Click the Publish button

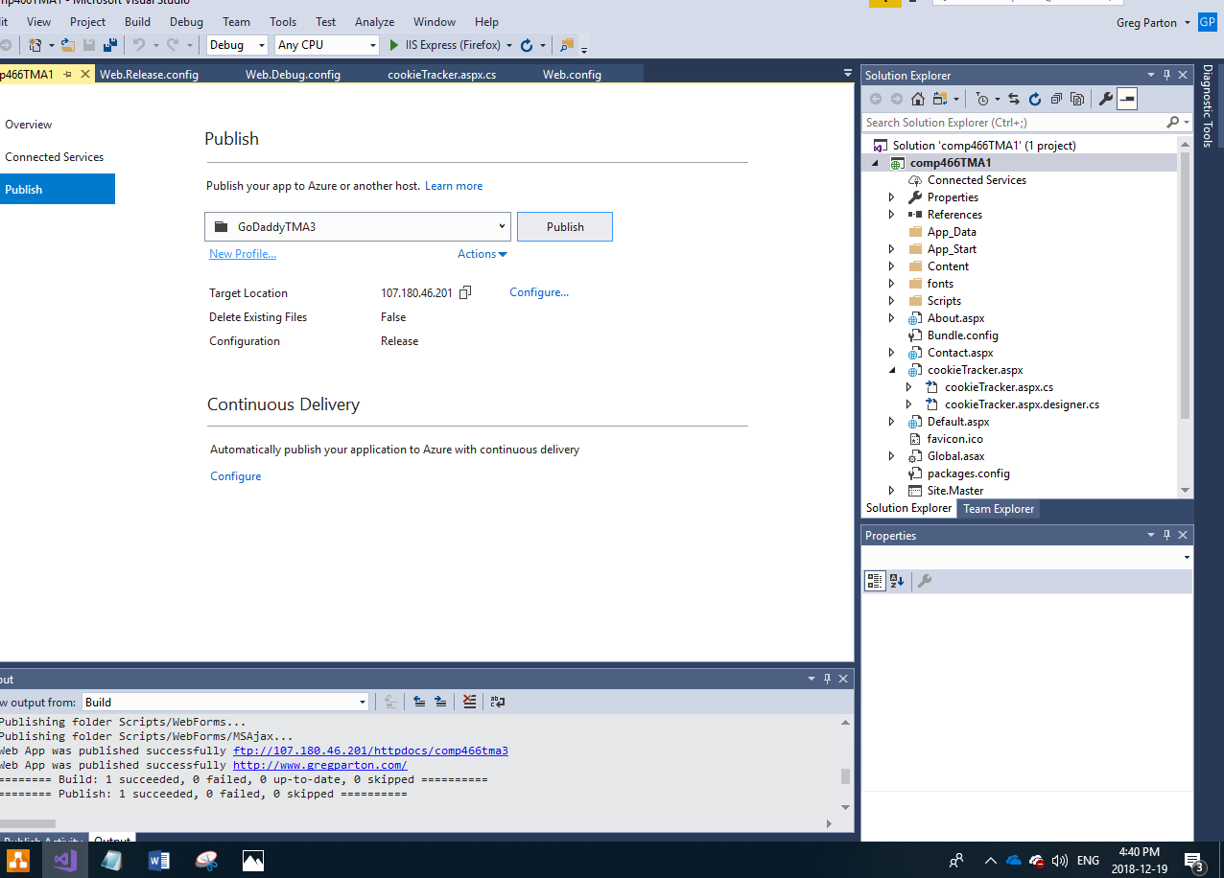tap(565, 227)
